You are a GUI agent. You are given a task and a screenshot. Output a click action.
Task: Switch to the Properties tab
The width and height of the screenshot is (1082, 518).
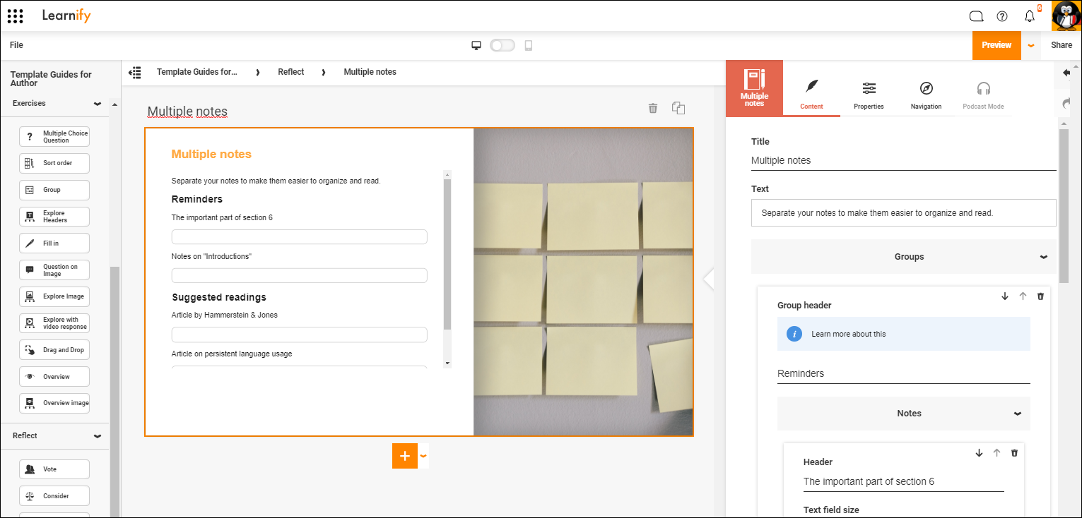(x=869, y=95)
